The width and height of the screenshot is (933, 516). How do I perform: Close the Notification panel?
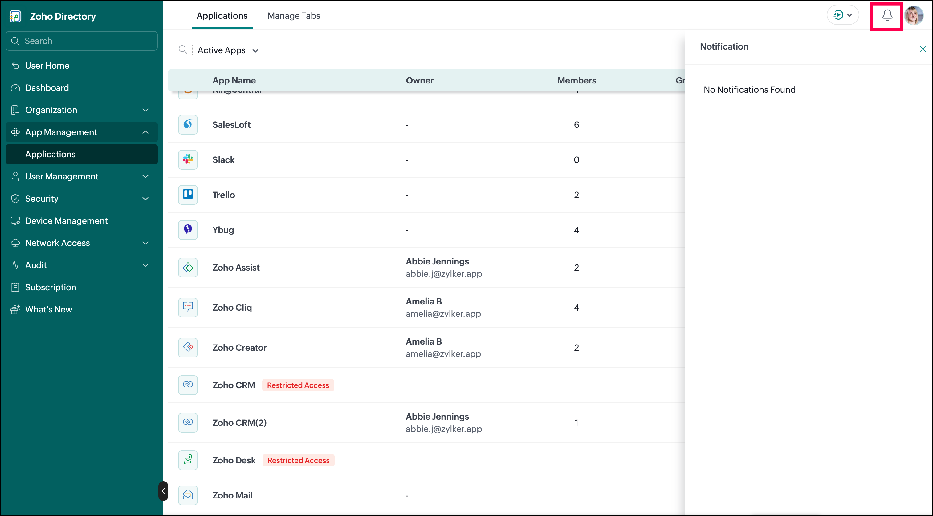tap(923, 49)
